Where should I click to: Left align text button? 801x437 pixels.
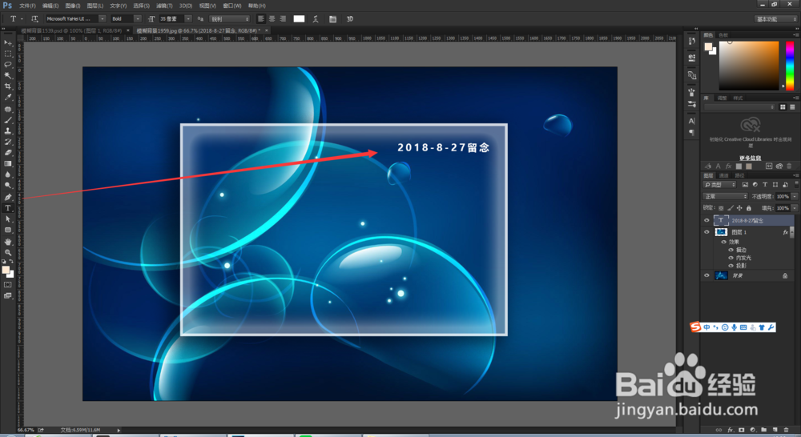tap(261, 19)
